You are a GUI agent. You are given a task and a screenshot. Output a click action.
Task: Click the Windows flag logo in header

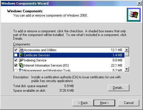point(134,15)
